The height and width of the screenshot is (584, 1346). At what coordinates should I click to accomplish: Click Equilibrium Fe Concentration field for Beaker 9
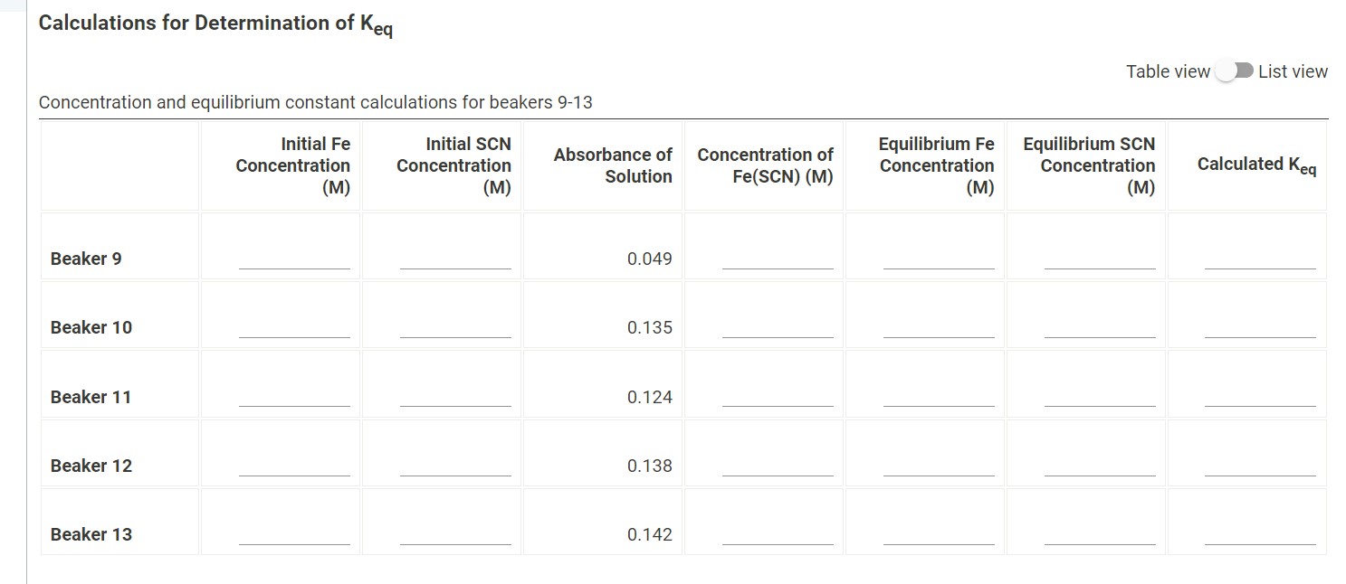(x=937, y=265)
